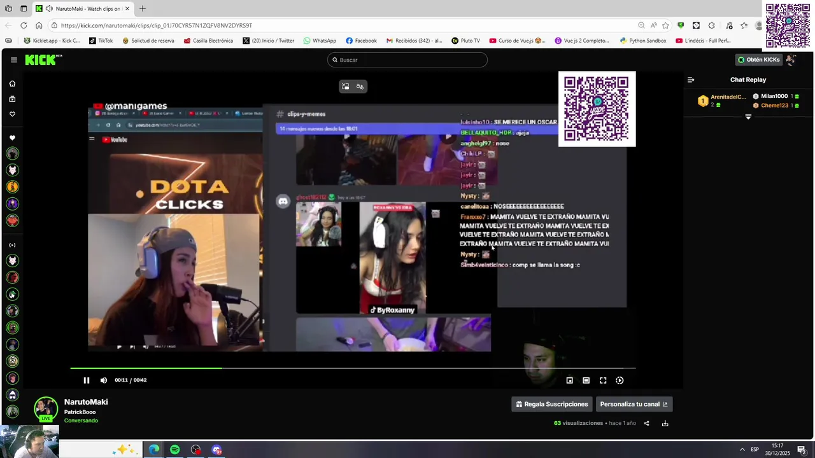Click Regala Suscripciones button
815x458 pixels.
[x=552, y=404]
